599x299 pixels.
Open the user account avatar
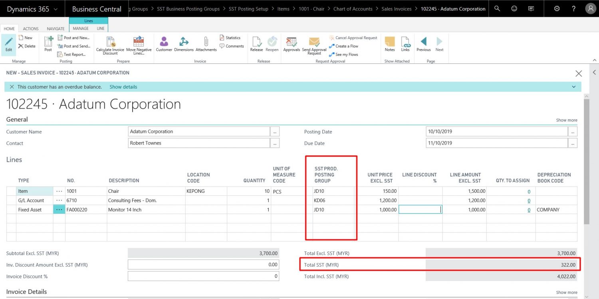click(590, 8)
